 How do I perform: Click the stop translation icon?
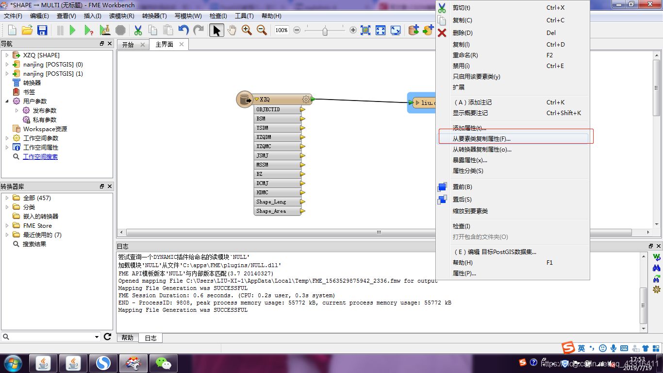[120, 30]
